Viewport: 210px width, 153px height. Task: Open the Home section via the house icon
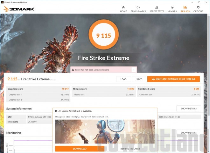click(x=123, y=7)
